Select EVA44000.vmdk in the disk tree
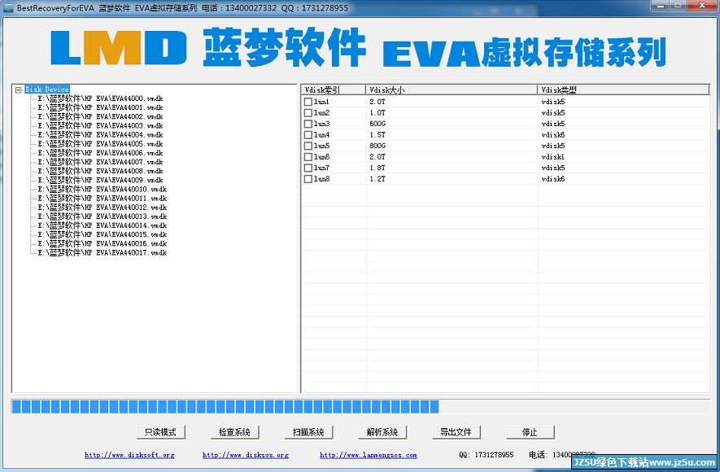 click(100, 98)
